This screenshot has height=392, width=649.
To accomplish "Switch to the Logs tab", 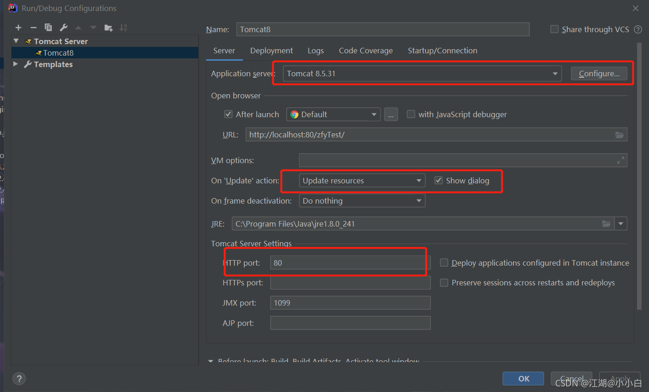I will [x=316, y=51].
